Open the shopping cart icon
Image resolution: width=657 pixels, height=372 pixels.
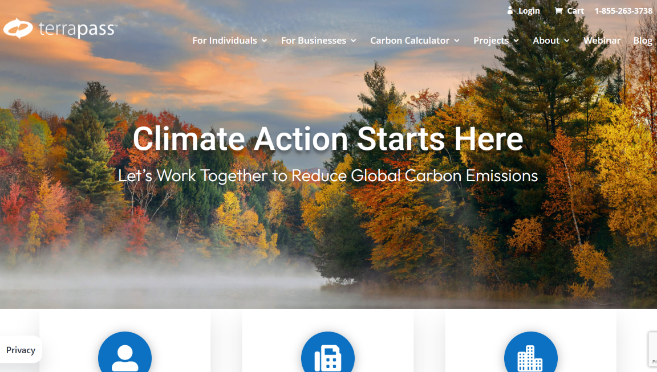[x=558, y=11]
